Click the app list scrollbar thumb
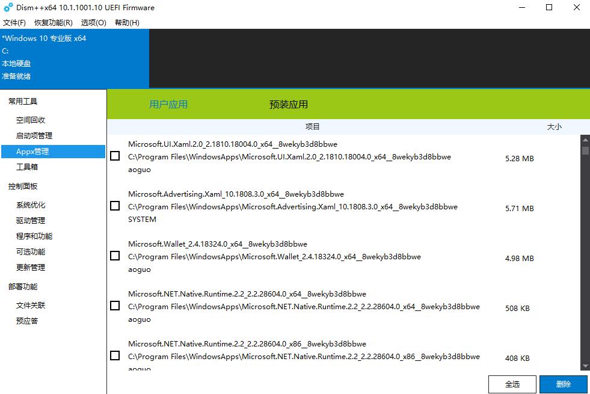The width and height of the screenshot is (590, 394). [585, 150]
